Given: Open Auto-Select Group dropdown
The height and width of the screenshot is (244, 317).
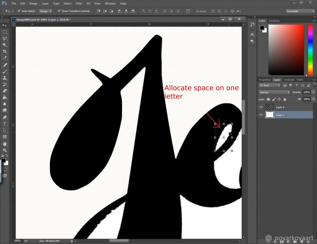Looking at the screenshot, I should point(46,11).
